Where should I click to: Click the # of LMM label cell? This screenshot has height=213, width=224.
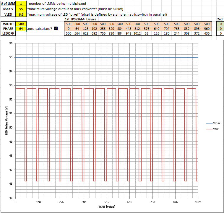click(8, 4)
